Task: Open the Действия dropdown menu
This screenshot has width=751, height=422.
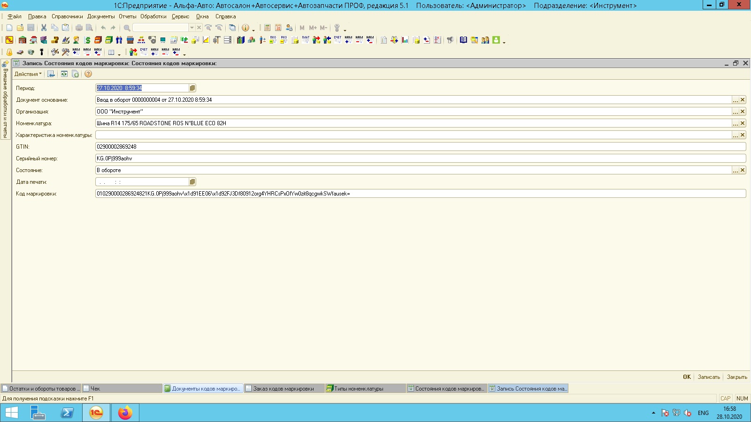Action: click(28, 74)
